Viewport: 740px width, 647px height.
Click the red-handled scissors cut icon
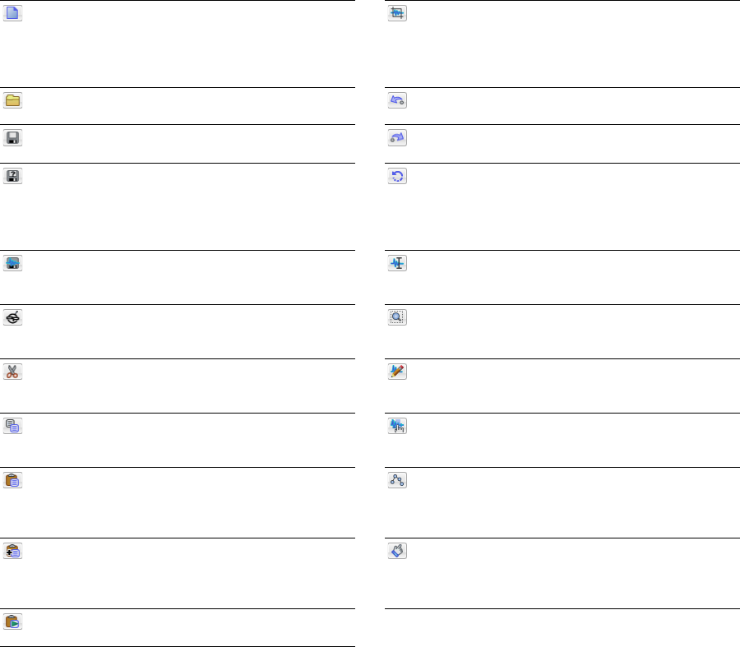13,372
